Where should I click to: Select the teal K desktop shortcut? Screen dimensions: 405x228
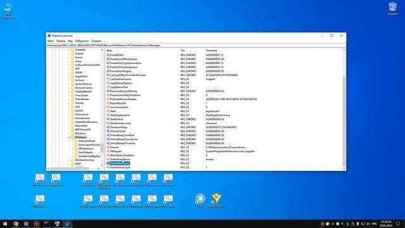[x=200, y=200]
